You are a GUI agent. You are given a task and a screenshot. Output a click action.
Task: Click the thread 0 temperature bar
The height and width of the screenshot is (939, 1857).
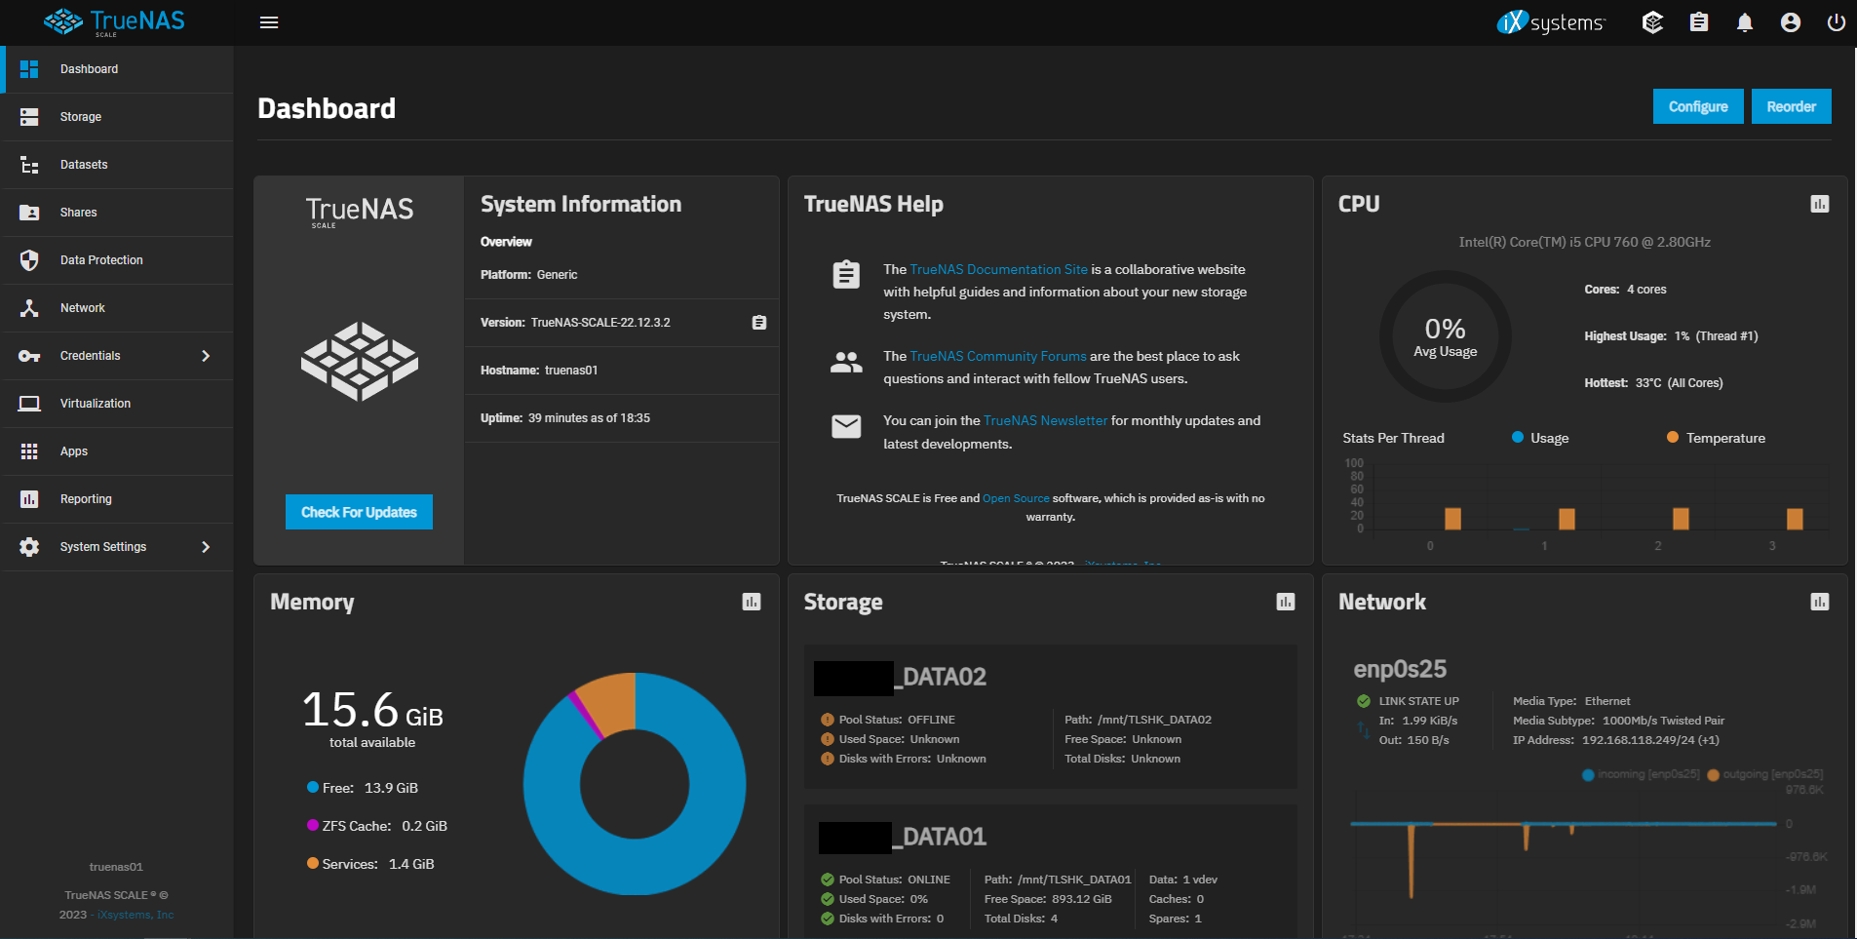[x=1452, y=519]
